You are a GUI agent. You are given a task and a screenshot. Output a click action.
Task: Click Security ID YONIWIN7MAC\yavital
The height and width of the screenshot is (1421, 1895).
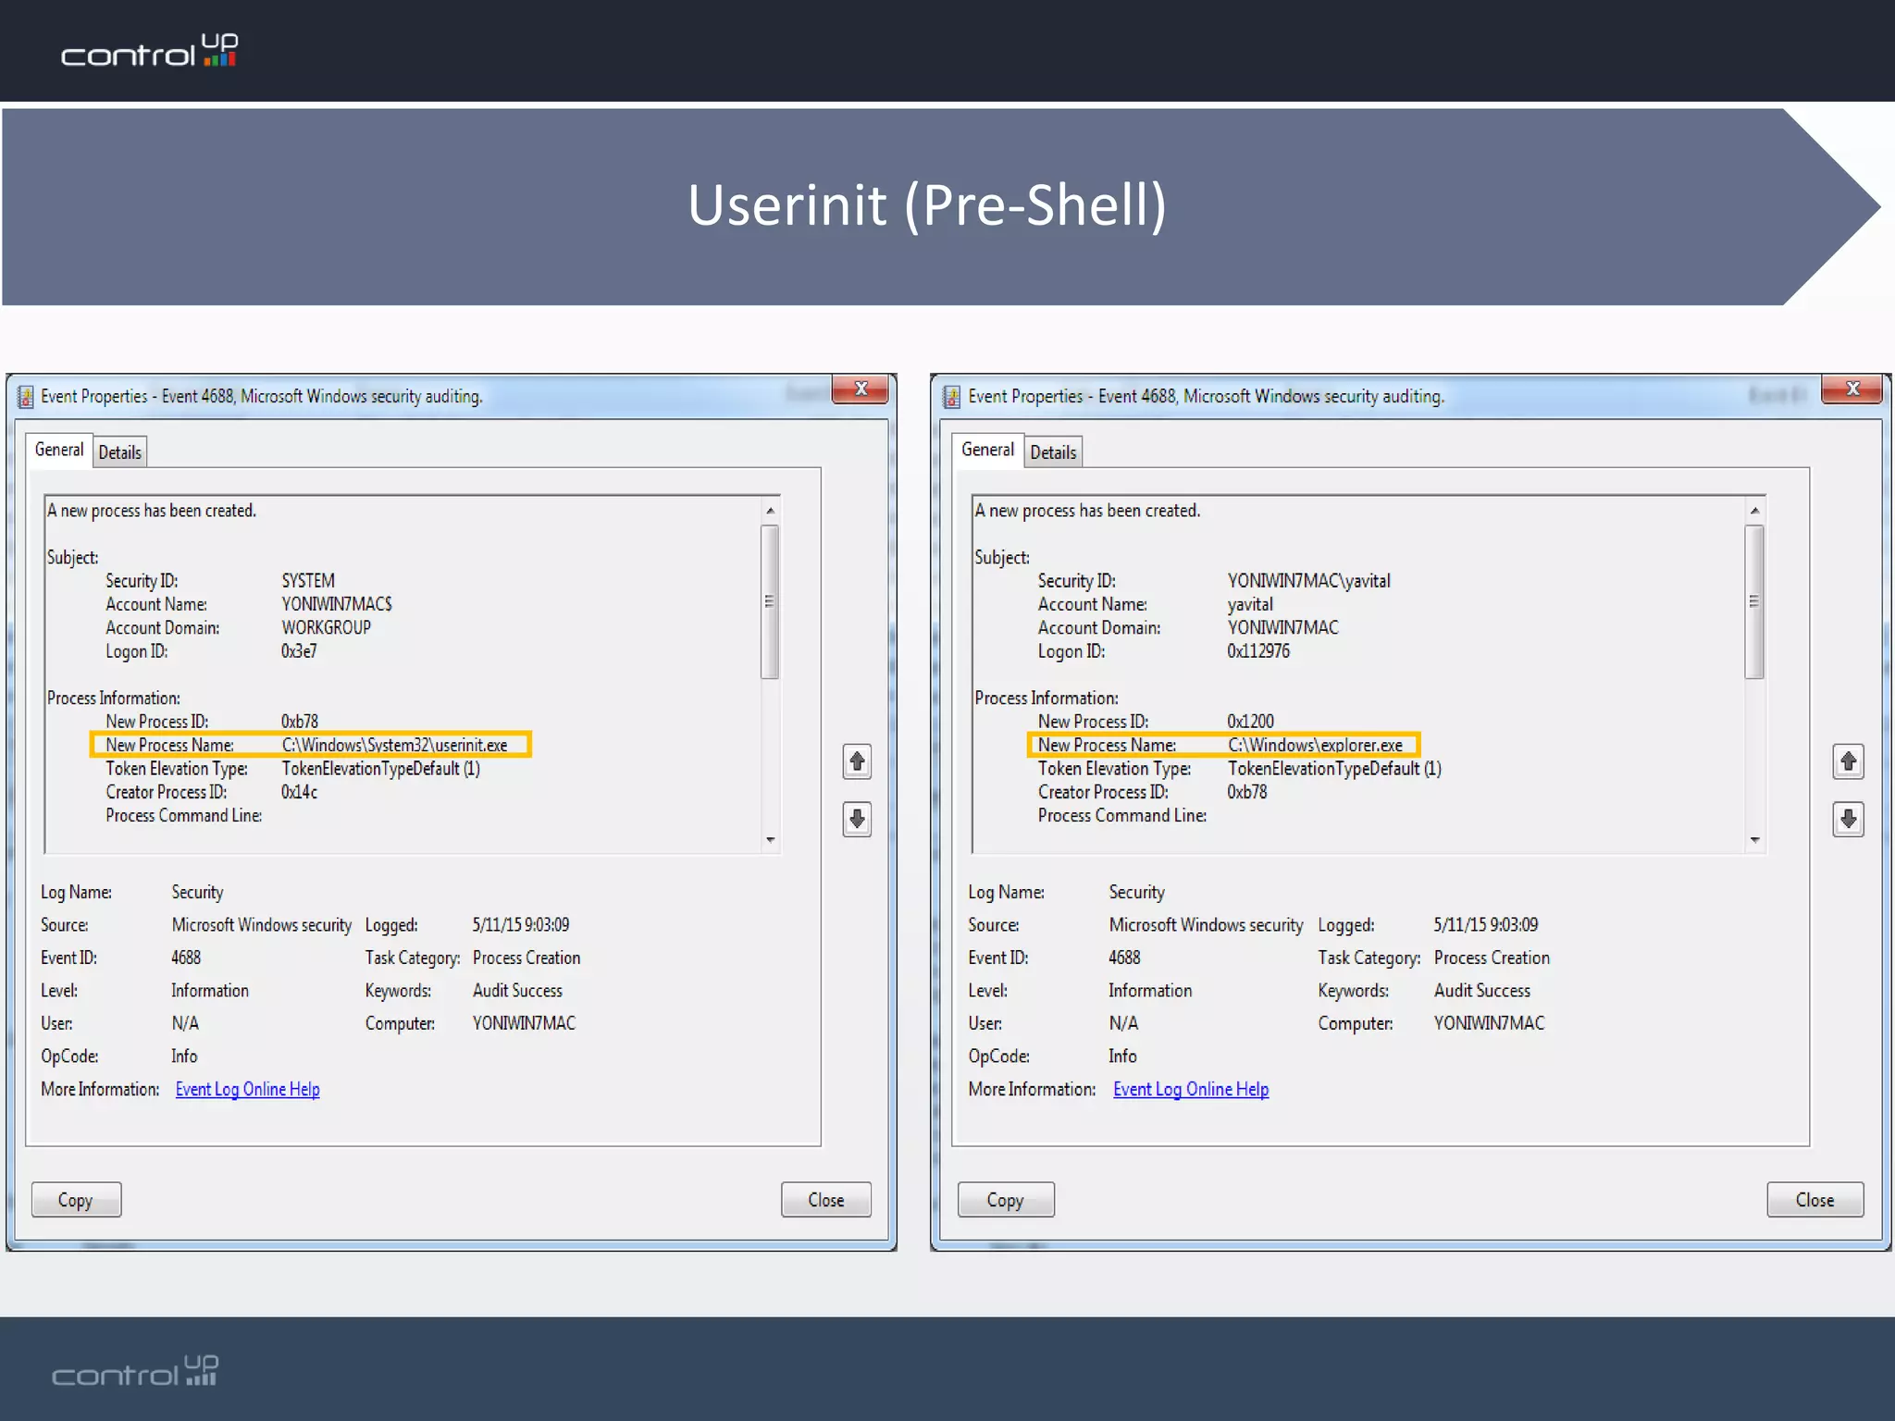(x=1308, y=581)
